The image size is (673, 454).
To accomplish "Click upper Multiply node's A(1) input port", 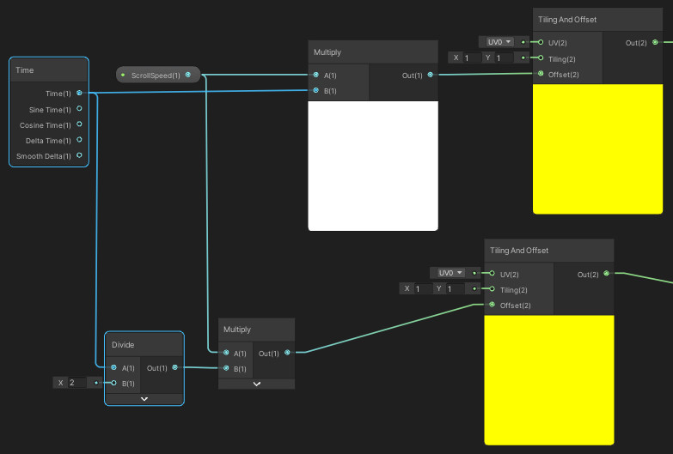I will [x=316, y=76].
